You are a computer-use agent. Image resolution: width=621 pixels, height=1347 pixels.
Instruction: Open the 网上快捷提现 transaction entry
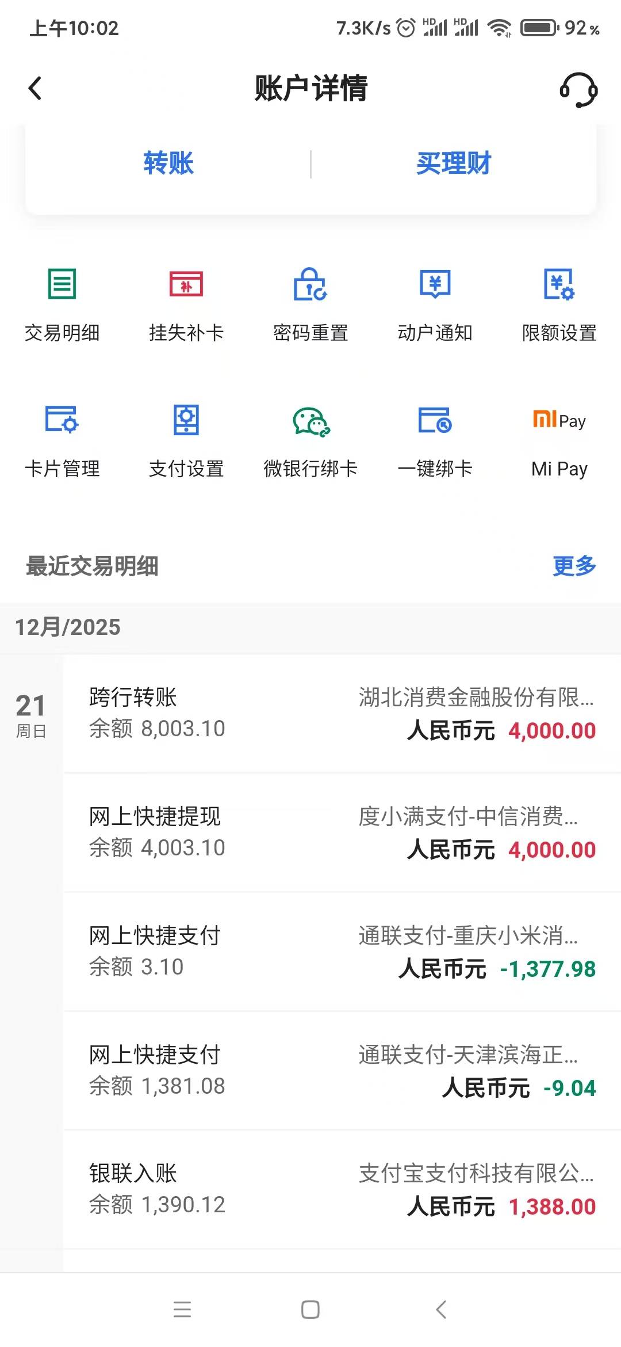(342, 832)
